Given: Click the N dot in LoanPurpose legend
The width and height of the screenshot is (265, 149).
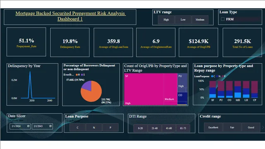Looking at the screenshot, I should click(x=217, y=76).
